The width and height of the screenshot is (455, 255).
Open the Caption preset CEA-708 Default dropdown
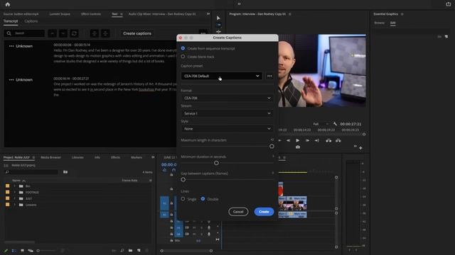pyautogui.click(x=222, y=76)
